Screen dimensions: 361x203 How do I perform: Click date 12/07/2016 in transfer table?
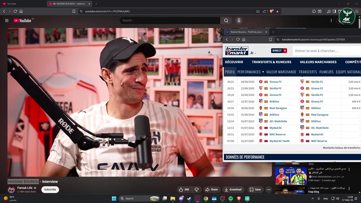248,101
